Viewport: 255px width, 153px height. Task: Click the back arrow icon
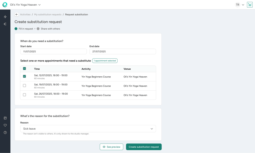click(17, 14)
